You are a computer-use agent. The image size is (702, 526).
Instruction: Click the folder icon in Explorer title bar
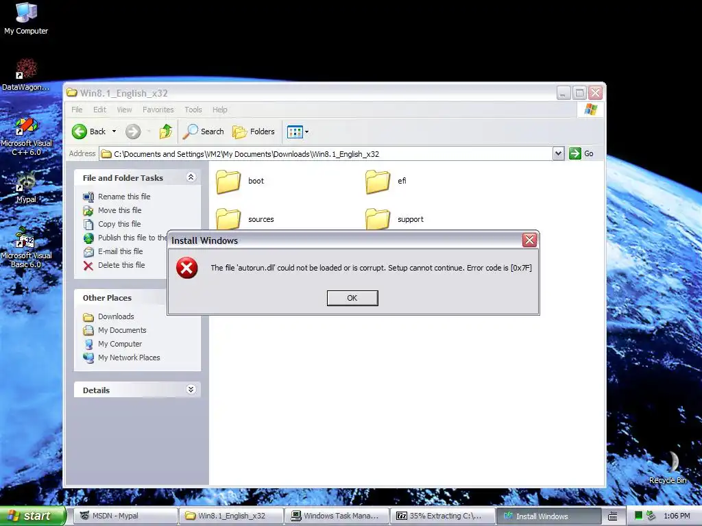coord(71,92)
